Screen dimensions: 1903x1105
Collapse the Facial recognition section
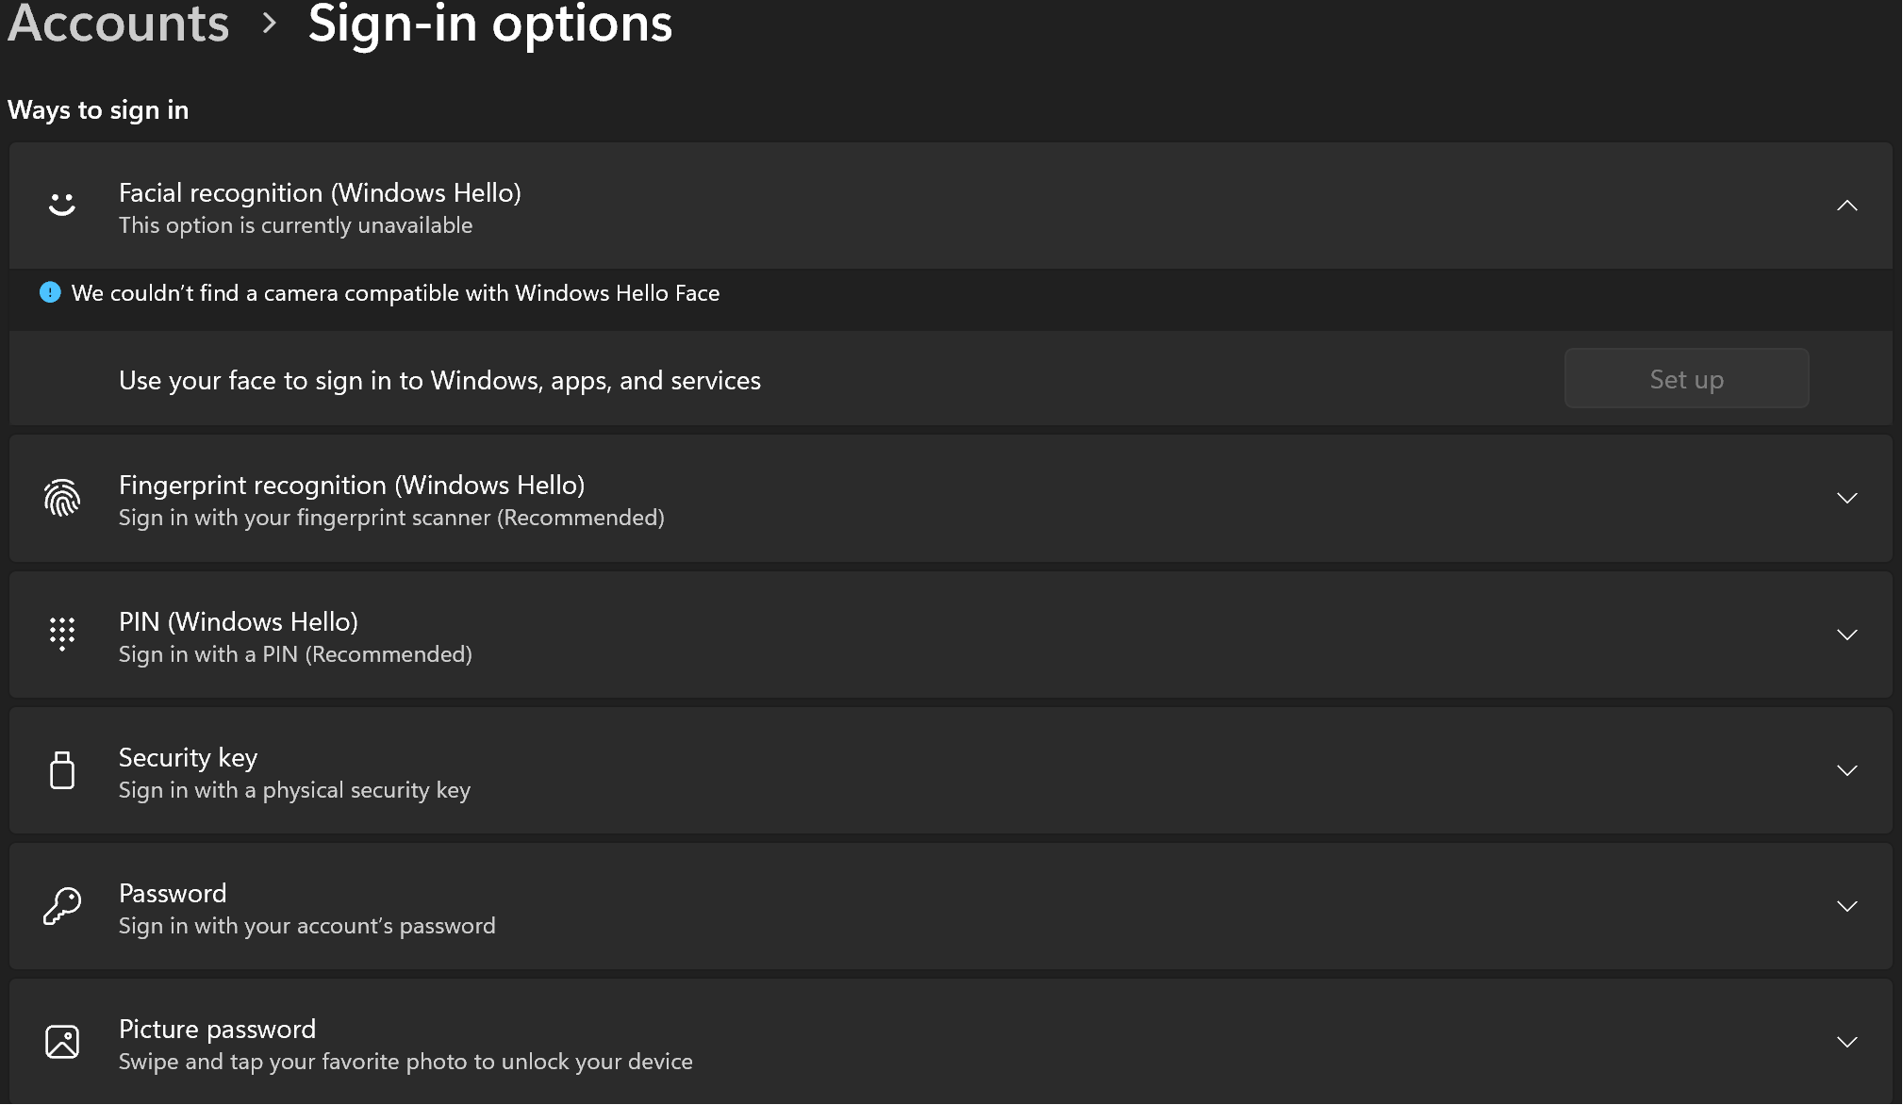[1847, 206]
